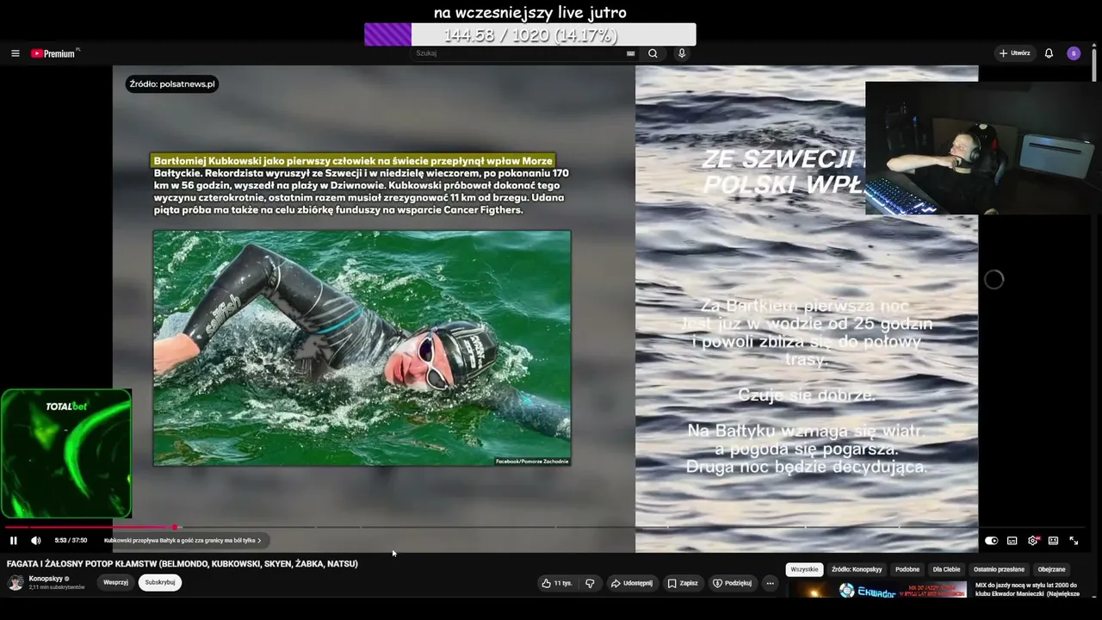Open the more actions three-dot menu
The image size is (1102, 620).
[771, 583]
